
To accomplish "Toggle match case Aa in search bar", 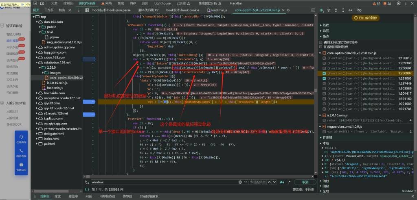I will pos(282,182).
